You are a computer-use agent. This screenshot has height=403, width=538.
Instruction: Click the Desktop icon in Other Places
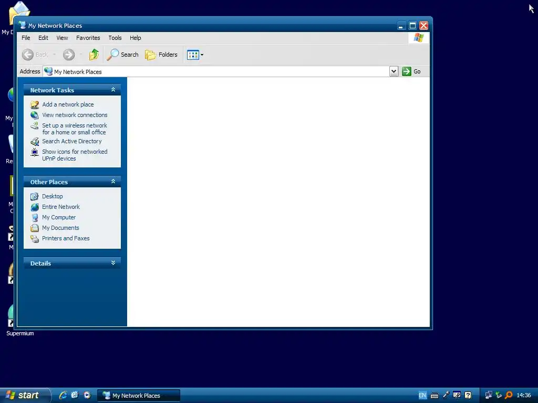[x=34, y=196]
